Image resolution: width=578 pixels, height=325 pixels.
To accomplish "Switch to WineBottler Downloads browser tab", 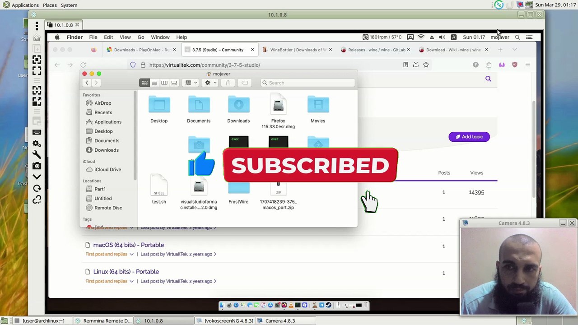I will coord(297,50).
